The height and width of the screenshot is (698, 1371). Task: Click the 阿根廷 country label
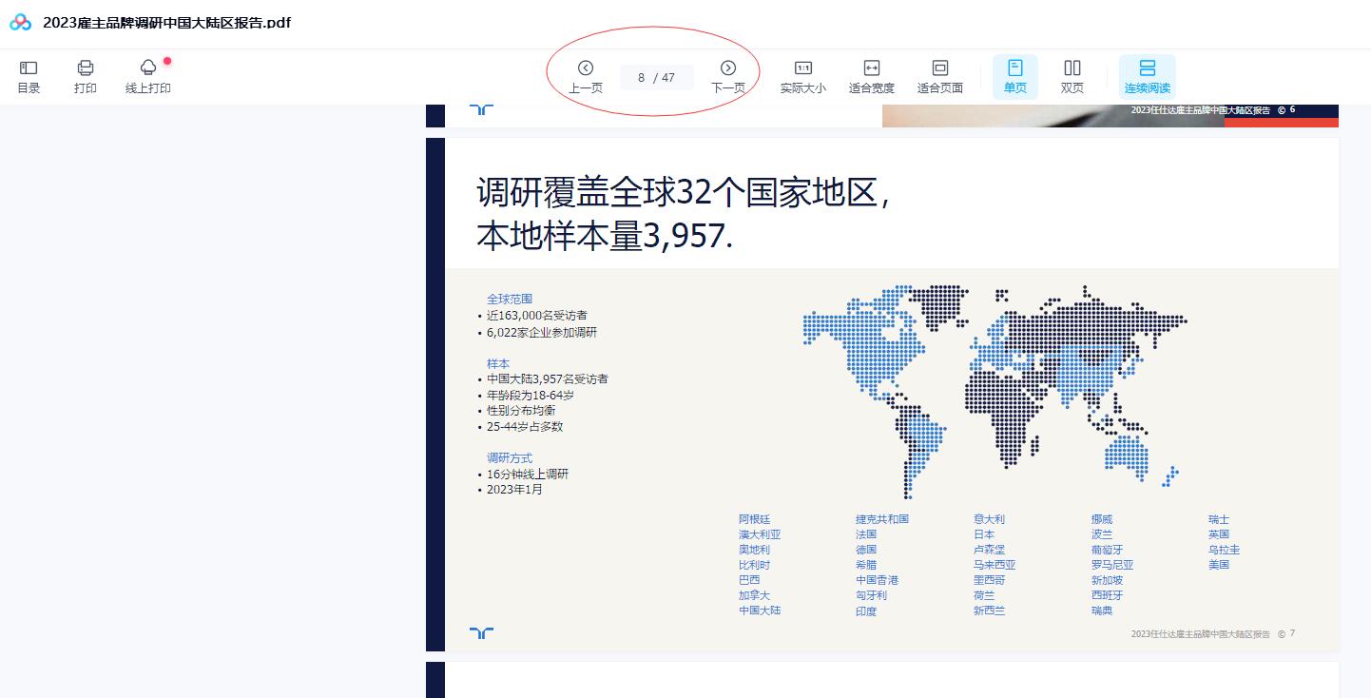(x=754, y=519)
